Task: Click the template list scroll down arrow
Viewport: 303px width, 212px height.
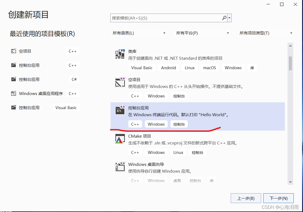Action: coord(290,182)
